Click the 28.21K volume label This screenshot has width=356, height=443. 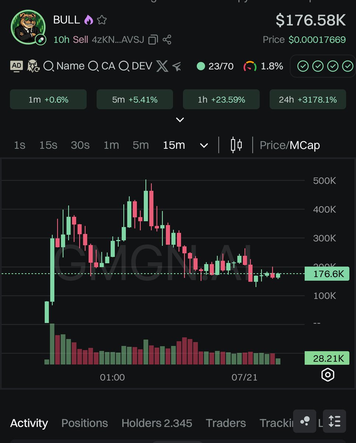(327, 358)
